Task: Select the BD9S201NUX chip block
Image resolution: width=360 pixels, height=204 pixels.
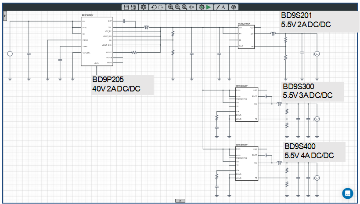Action: [x=246, y=37]
